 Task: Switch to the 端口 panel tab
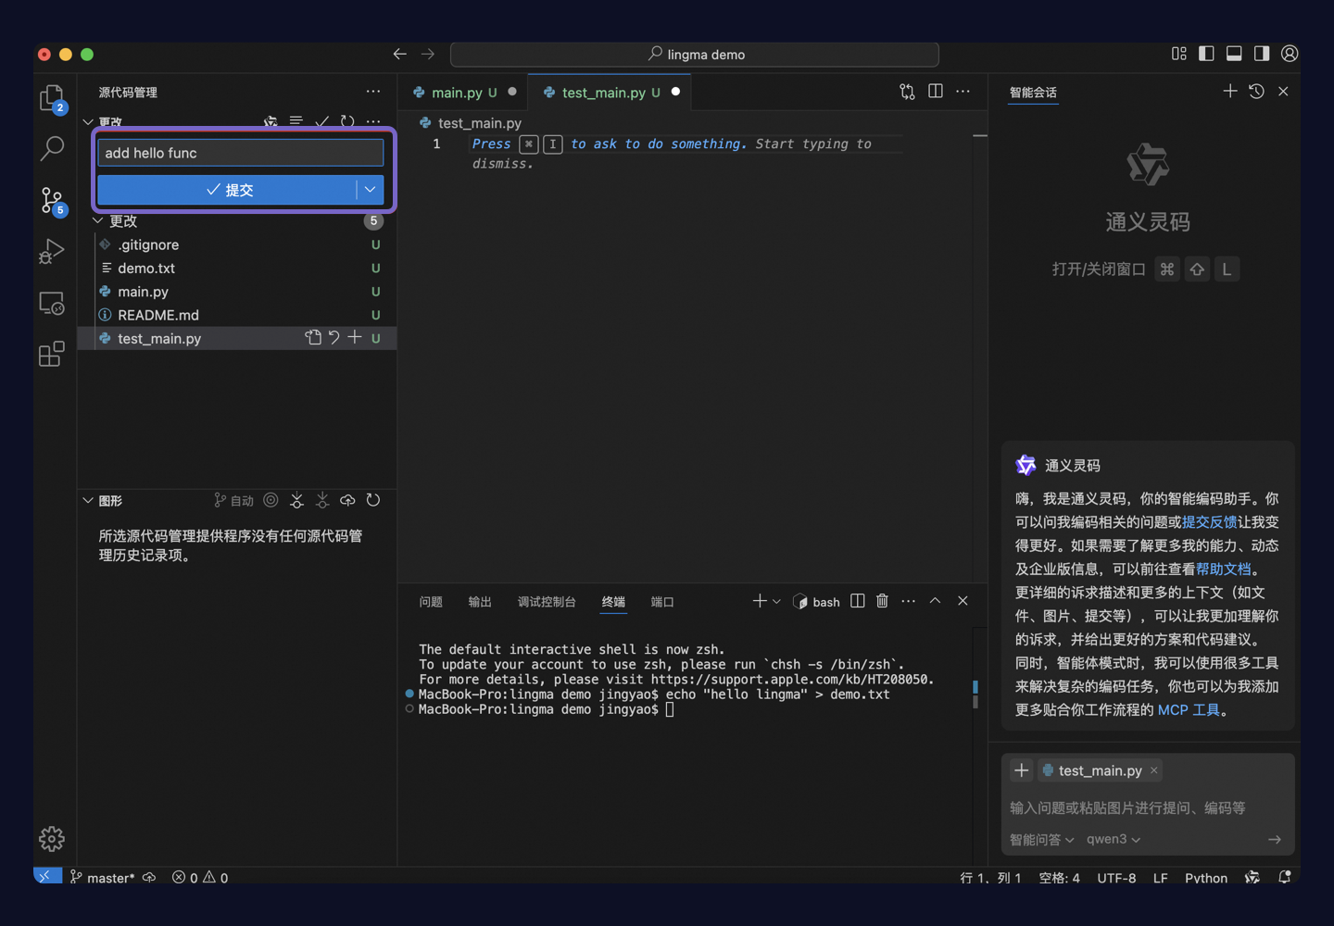pos(662,602)
